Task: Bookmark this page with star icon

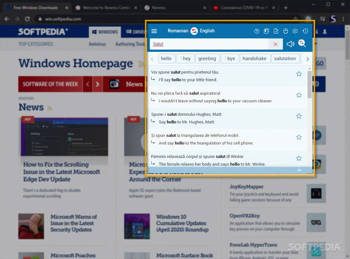Action: point(295,19)
